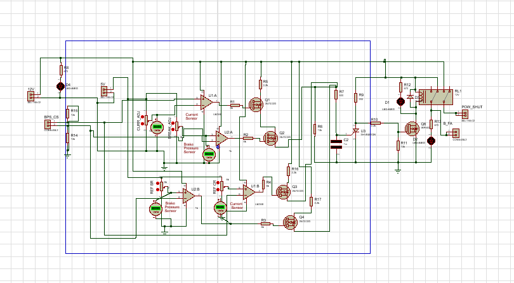514x283 pixels.
Task: Select ground symbol below resistor R14
Action: tap(67, 156)
